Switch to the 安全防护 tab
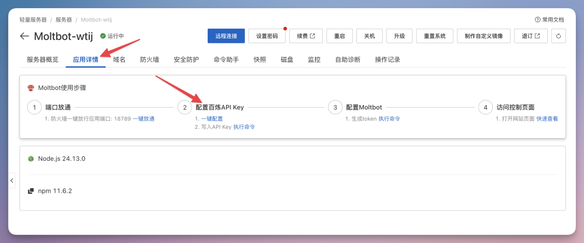This screenshot has width=584, height=243. (x=186, y=60)
